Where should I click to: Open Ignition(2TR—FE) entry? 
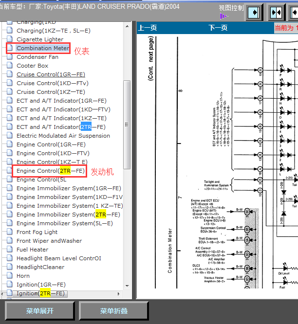(40, 293)
